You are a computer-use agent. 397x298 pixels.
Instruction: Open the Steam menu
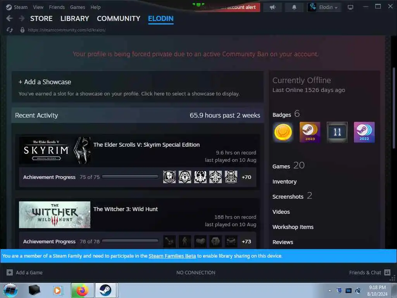(x=21, y=7)
